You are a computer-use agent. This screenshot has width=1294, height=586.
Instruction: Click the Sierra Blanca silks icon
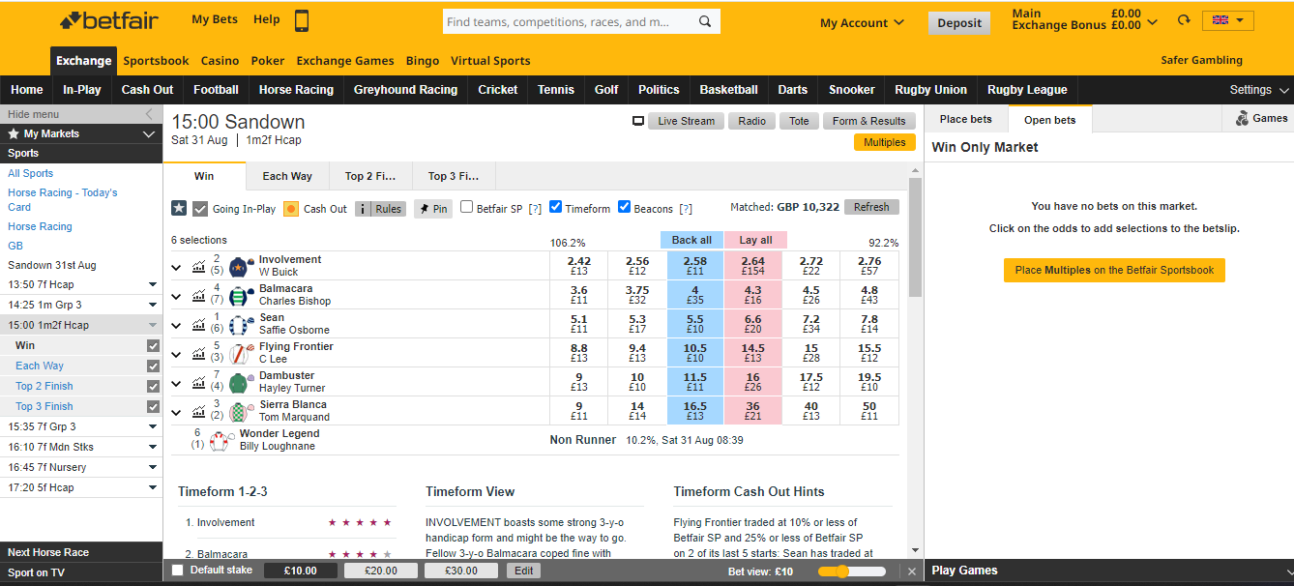(x=241, y=411)
